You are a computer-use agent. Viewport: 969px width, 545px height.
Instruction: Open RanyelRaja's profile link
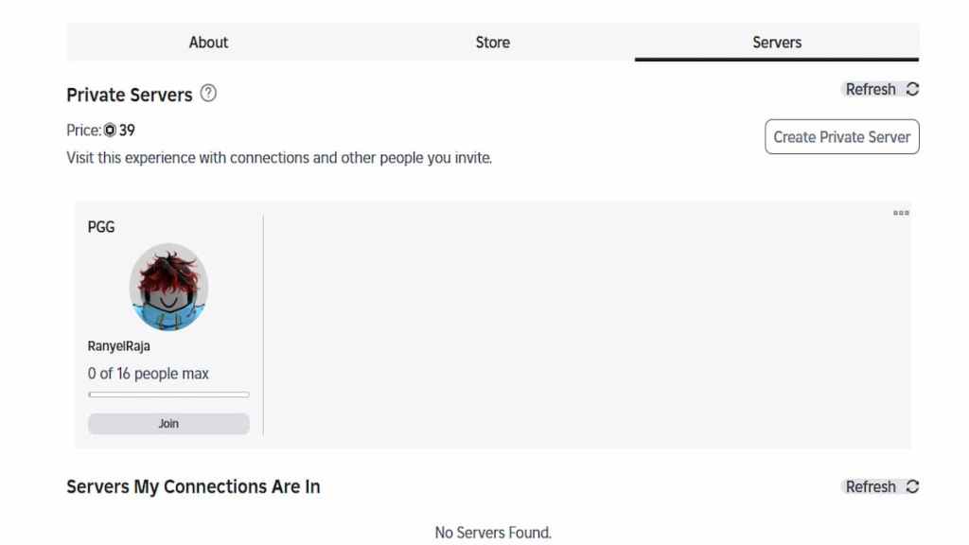pos(119,346)
